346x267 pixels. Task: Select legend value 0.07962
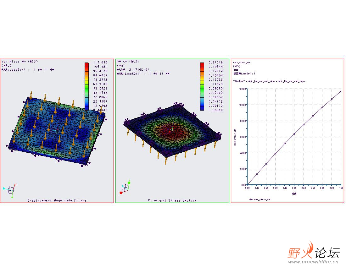[x=216, y=93]
